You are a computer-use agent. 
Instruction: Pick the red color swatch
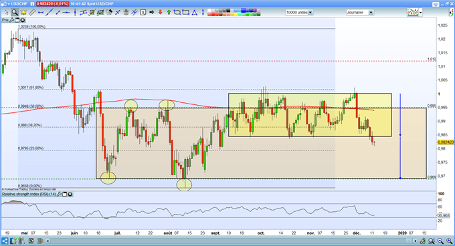(x=213, y=14)
